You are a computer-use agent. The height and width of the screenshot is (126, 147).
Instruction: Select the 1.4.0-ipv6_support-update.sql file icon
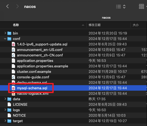(x=13, y=44)
